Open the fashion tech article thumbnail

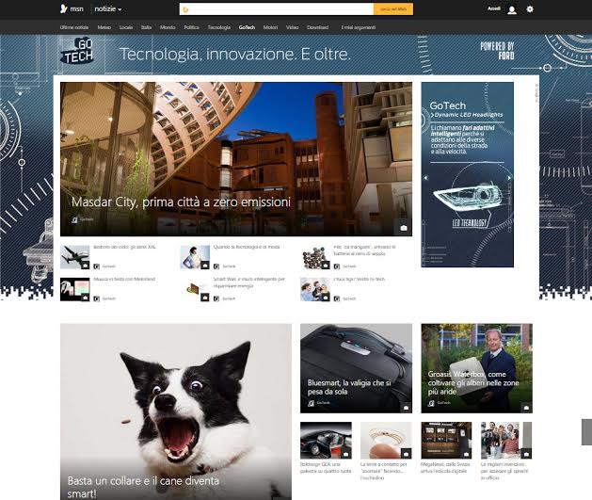pos(195,257)
